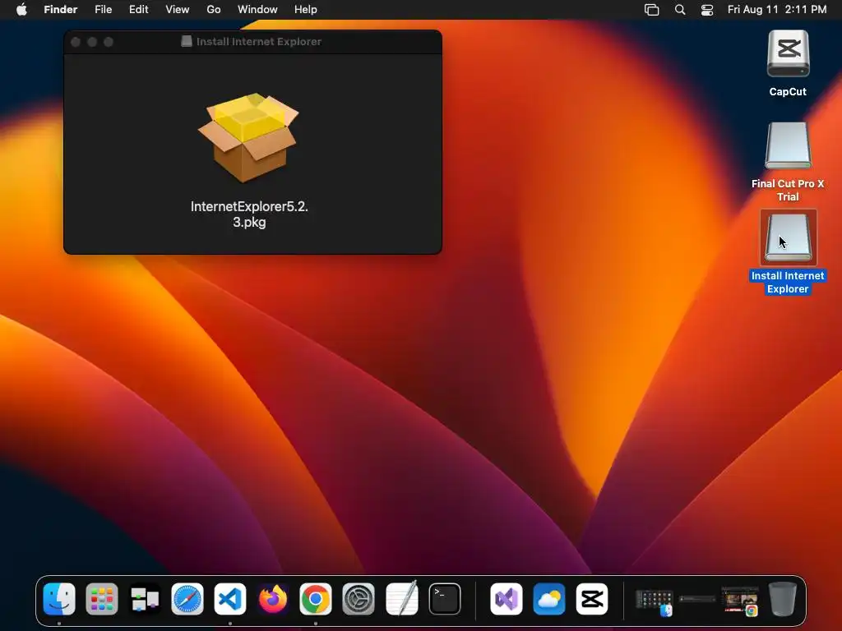This screenshot has height=631, width=842.
Task: Launch Firefox from the Dock
Action: click(x=273, y=599)
